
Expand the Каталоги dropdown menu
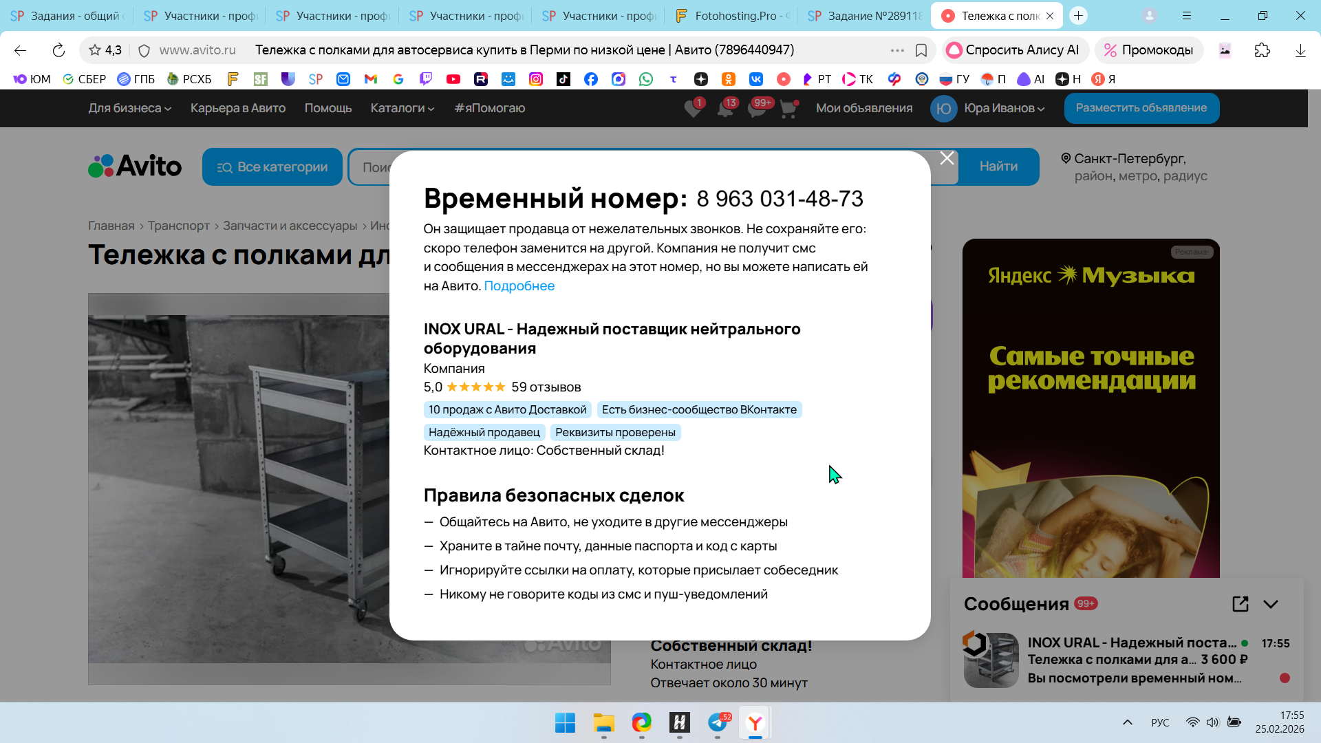(x=402, y=108)
